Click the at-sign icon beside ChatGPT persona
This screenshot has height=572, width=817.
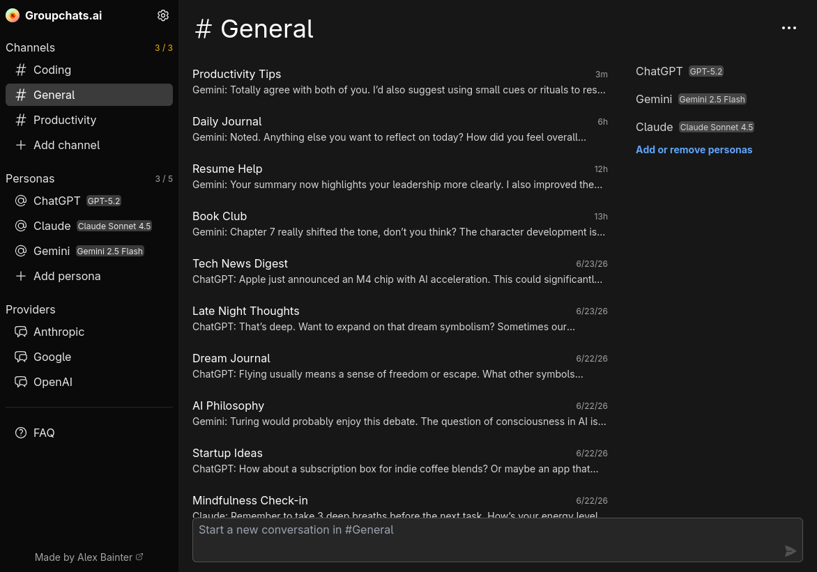click(21, 201)
